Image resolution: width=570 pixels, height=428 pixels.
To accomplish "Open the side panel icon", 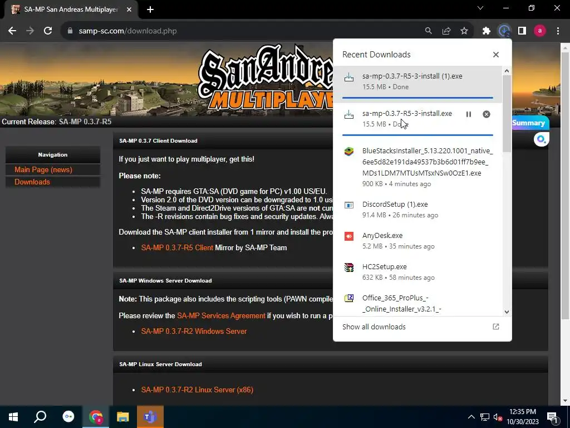I will (x=522, y=31).
